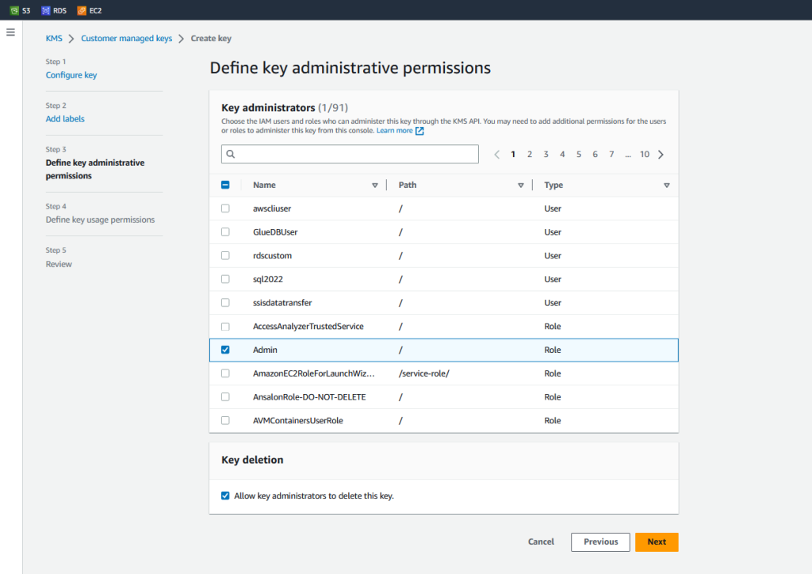Uncheck the Admin role checkbox
This screenshot has height=574, width=812.
[x=225, y=350]
